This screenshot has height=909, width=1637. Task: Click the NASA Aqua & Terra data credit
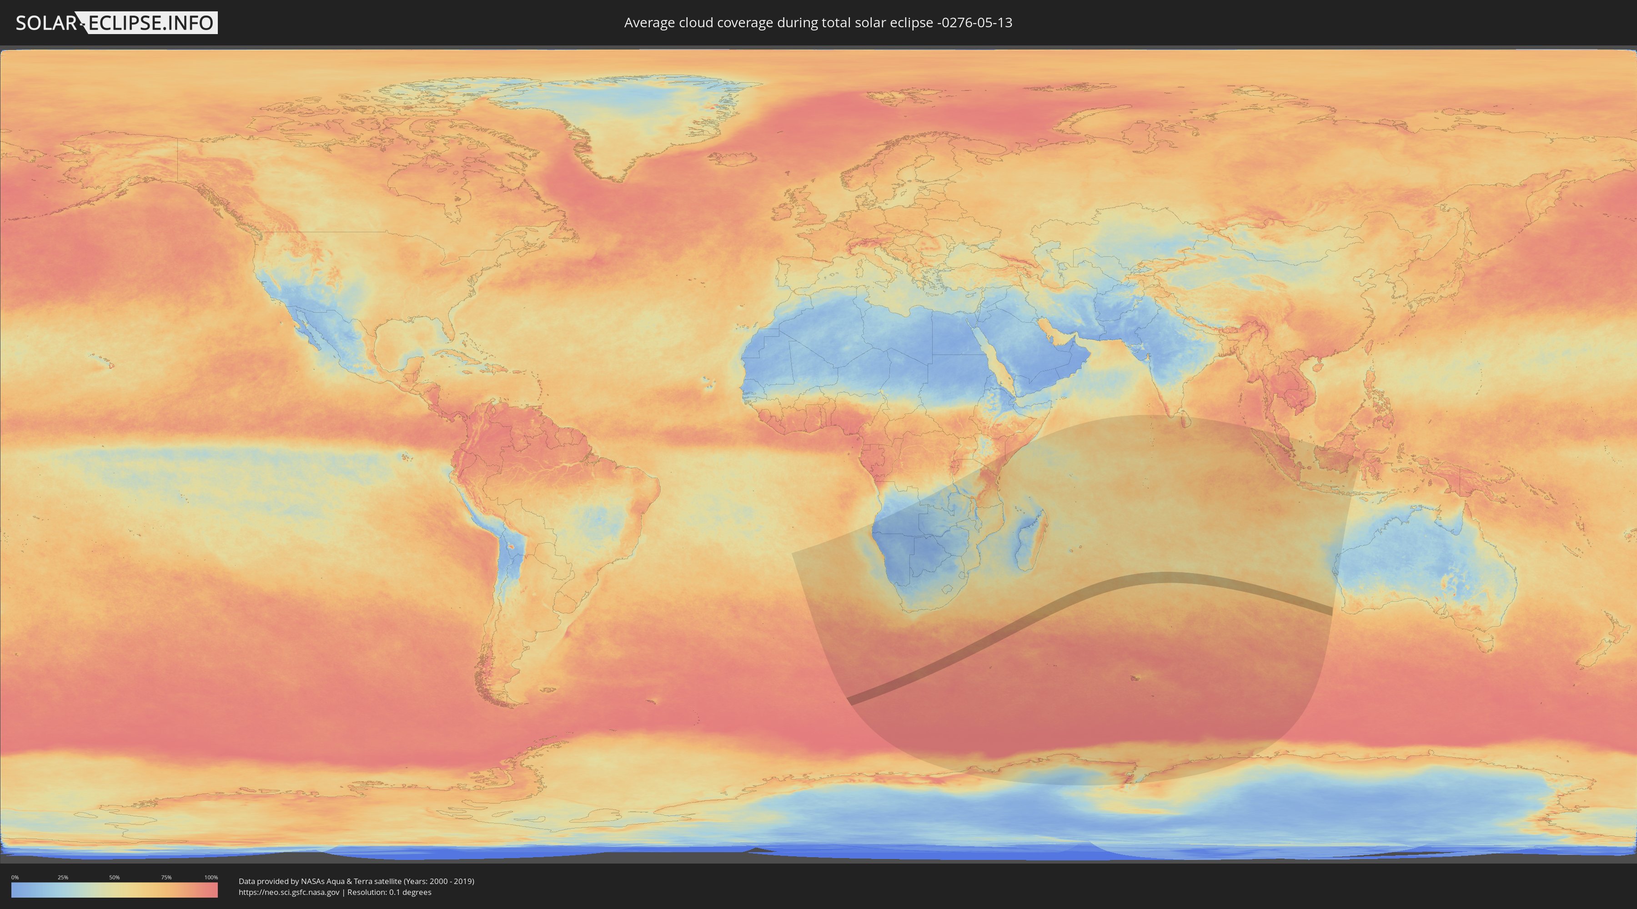357,881
